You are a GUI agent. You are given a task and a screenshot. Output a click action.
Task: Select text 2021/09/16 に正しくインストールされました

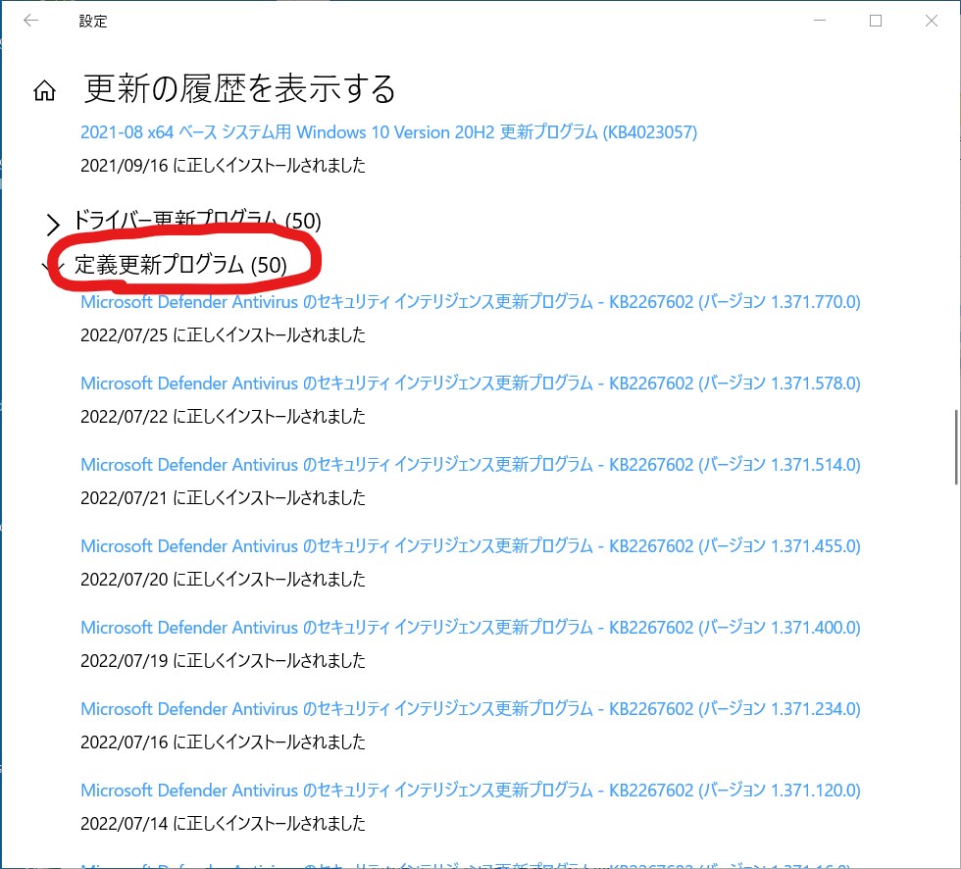224,166
